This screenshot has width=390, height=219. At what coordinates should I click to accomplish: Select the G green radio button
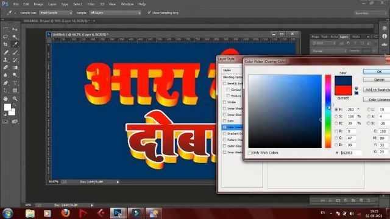(x=336, y=138)
